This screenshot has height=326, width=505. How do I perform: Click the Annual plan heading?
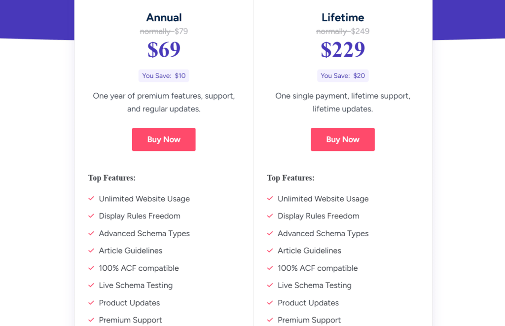click(164, 18)
